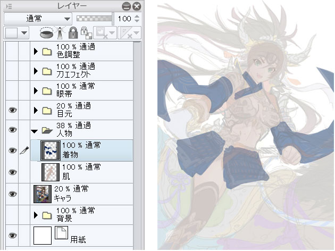Show the 背景 folder layer
This screenshot has height=251, width=335.
coord(12,215)
